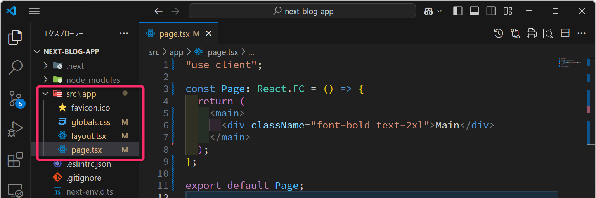The height and width of the screenshot is (198, 596).
Task: Open the Run and Debug view
Action: (x=16, y=129)
